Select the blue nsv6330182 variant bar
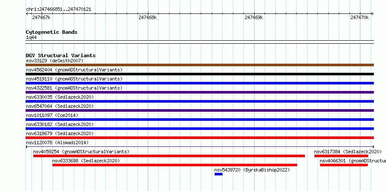The width and height of the screenshot is (386, 191). (200, 129)
